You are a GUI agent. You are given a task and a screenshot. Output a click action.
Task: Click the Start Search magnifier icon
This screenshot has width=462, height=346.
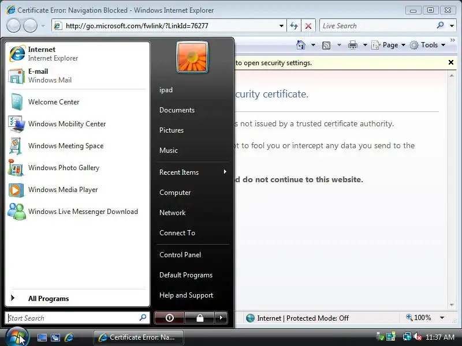[x=143, y=318]
